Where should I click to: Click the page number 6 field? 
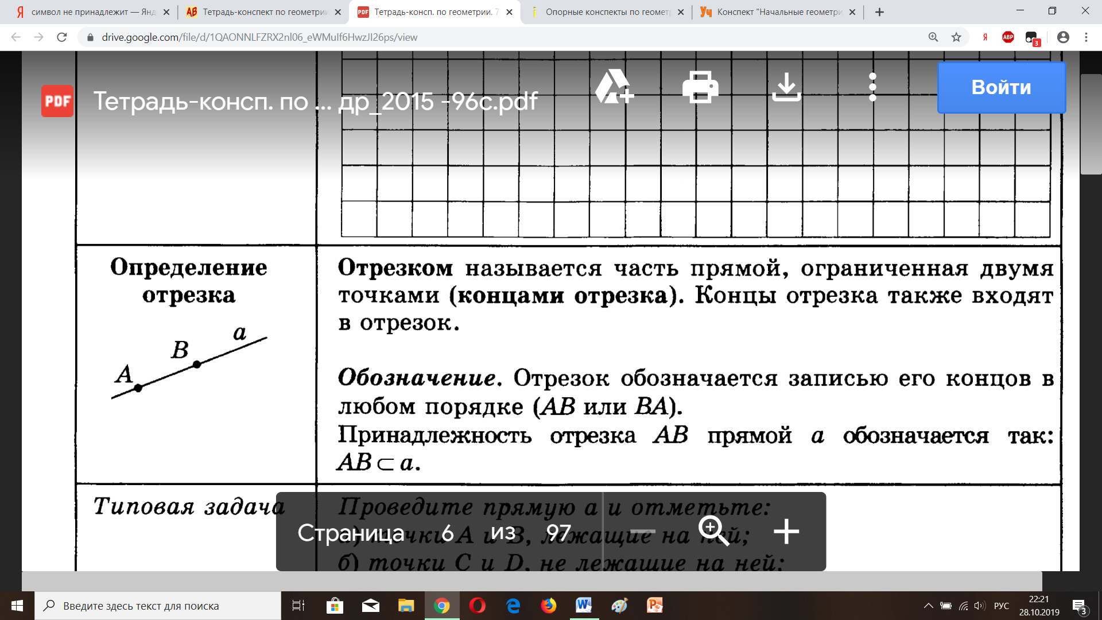pyautogui.click(x=448, y=533)
